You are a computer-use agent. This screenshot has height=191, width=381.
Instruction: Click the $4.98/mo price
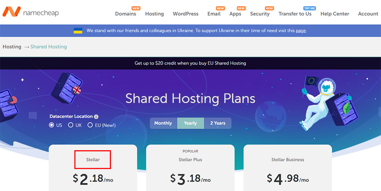(x=288, y=179)
